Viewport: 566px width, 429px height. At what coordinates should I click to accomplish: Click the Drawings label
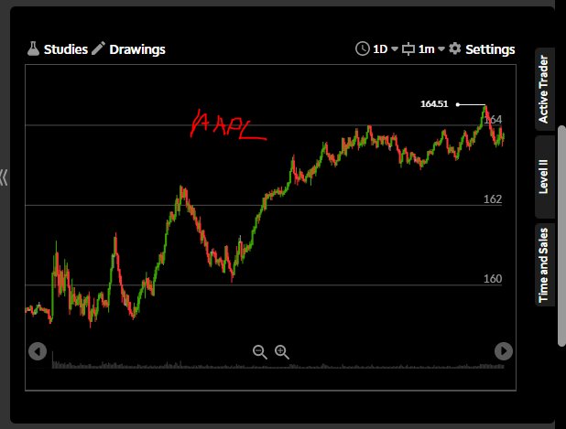coord(137,49)
